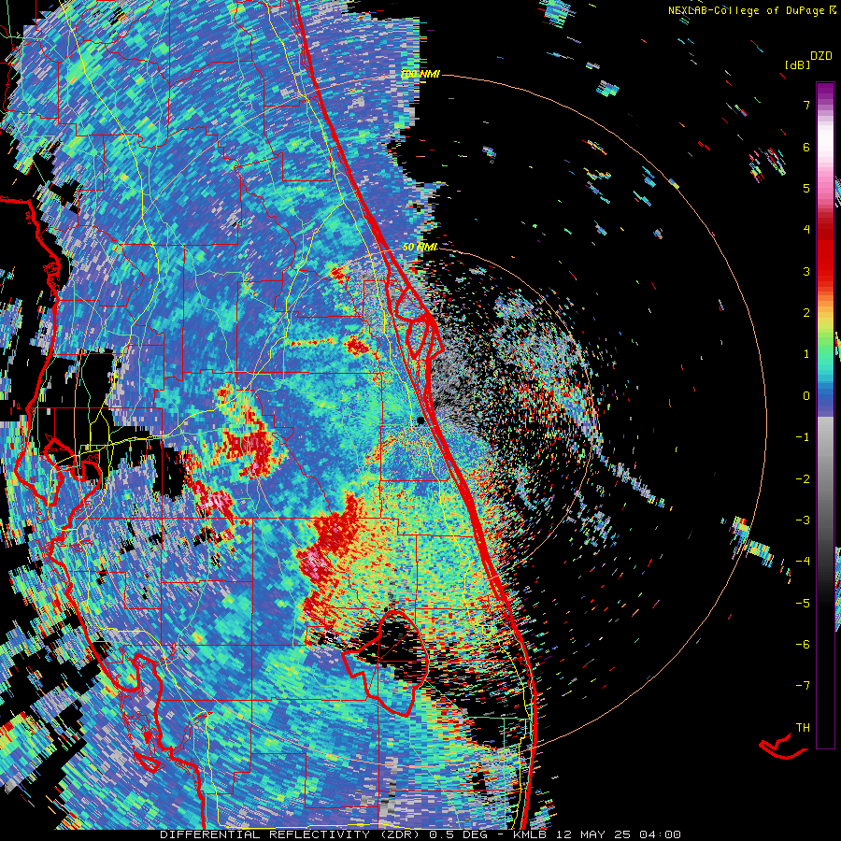The image size is (841, 841).
Task: Click the 100 NMI range ring label
Action: (x=420, y=74)
